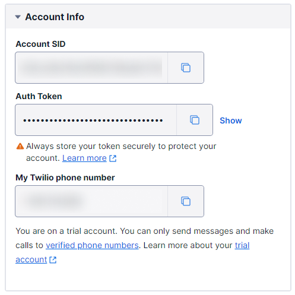Click underlined 'account' on last line
This screenshot has width=295, height=295.
[x=31, y=259]
